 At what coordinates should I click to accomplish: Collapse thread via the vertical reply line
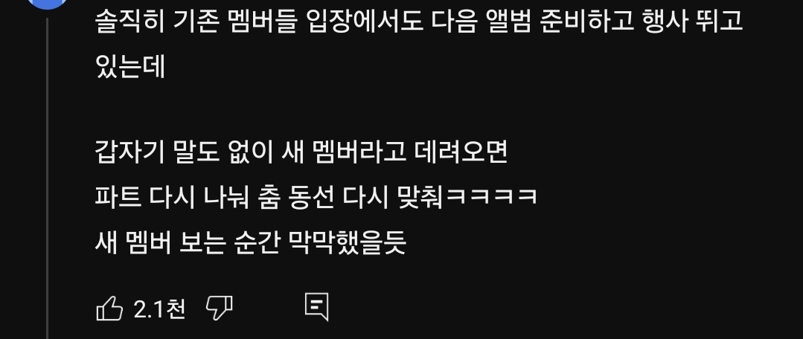tap(48, 178)
